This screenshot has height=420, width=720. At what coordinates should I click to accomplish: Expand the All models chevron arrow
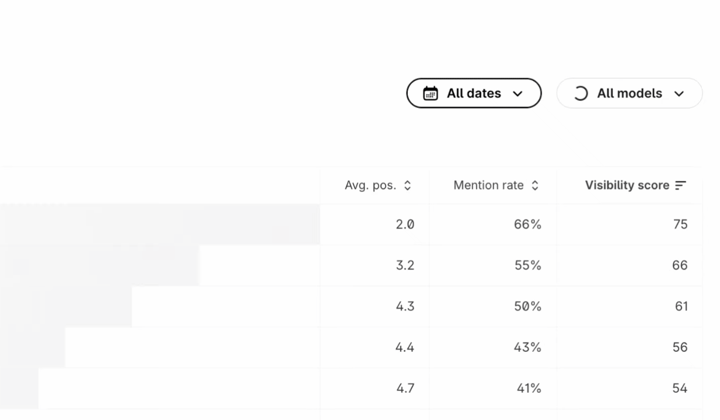click(679, 94)
